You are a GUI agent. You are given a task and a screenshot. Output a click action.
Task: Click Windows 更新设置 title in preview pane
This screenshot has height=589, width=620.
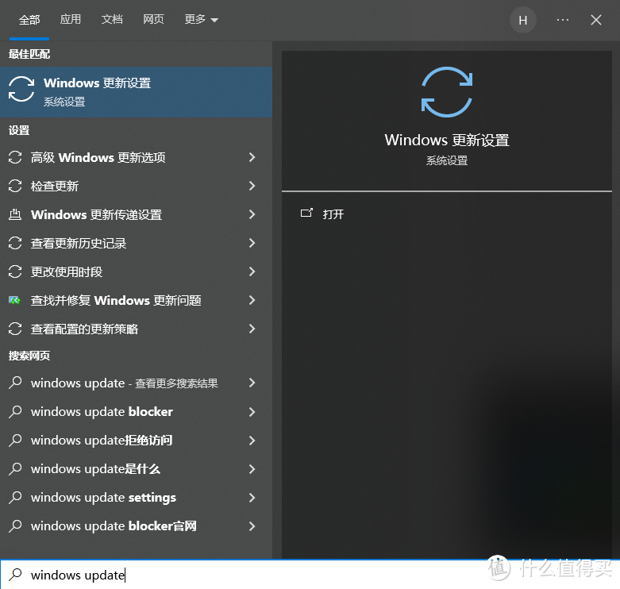(x=447, y=140)
